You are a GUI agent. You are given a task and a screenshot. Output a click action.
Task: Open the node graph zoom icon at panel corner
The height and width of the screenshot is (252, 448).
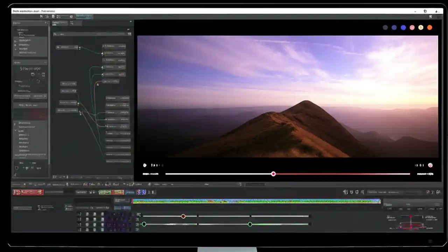pyautogui.click(x=129, y=34)
